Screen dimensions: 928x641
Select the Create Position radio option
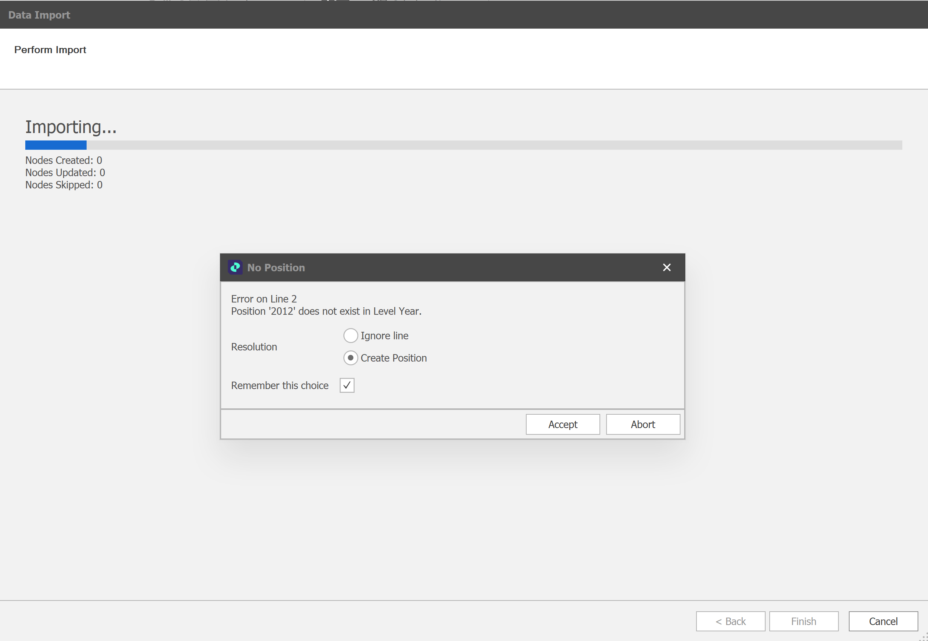tap(350, 358)
